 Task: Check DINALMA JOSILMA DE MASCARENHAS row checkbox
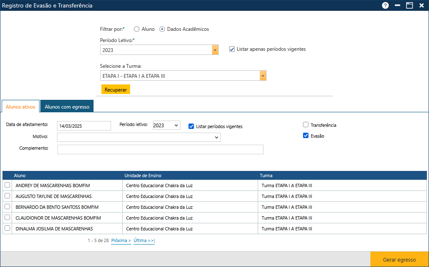[x=7, y=228]
